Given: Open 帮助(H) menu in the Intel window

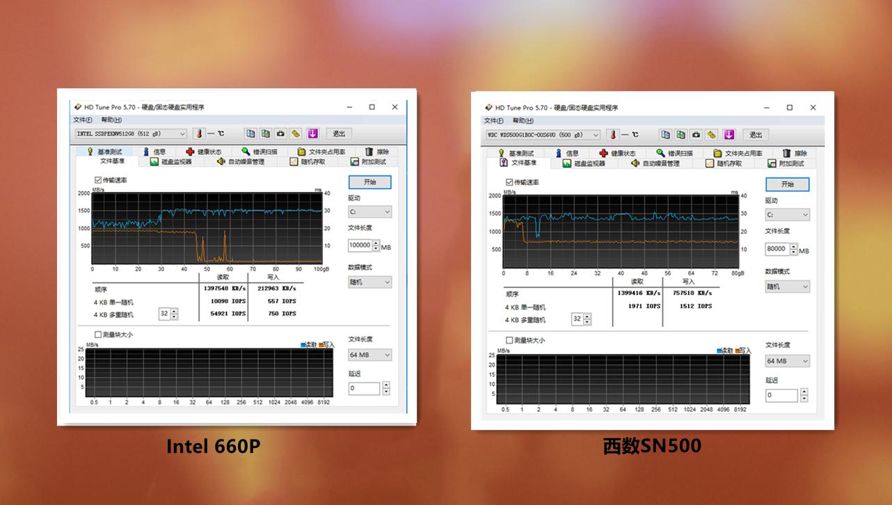Looking at the screenshot, I should pos(111,120).
